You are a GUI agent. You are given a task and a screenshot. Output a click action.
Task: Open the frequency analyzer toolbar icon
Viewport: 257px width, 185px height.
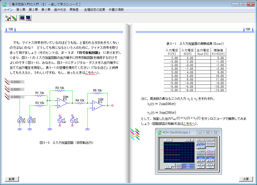[28, 18]
